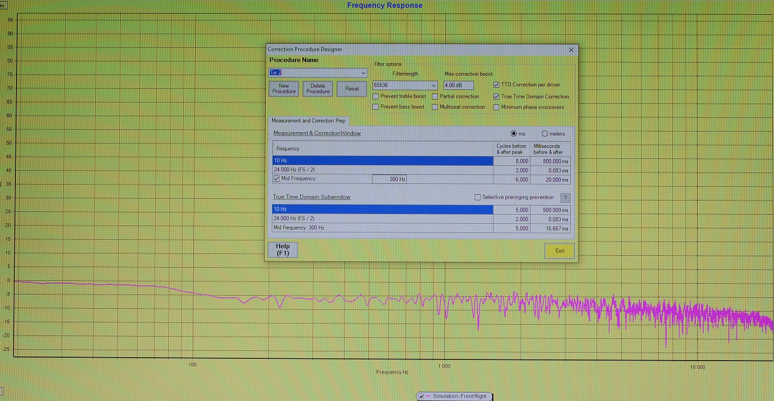Switch to Measurement and Correction Prep tab
The image size is (774, 401).
coord(308,121)
